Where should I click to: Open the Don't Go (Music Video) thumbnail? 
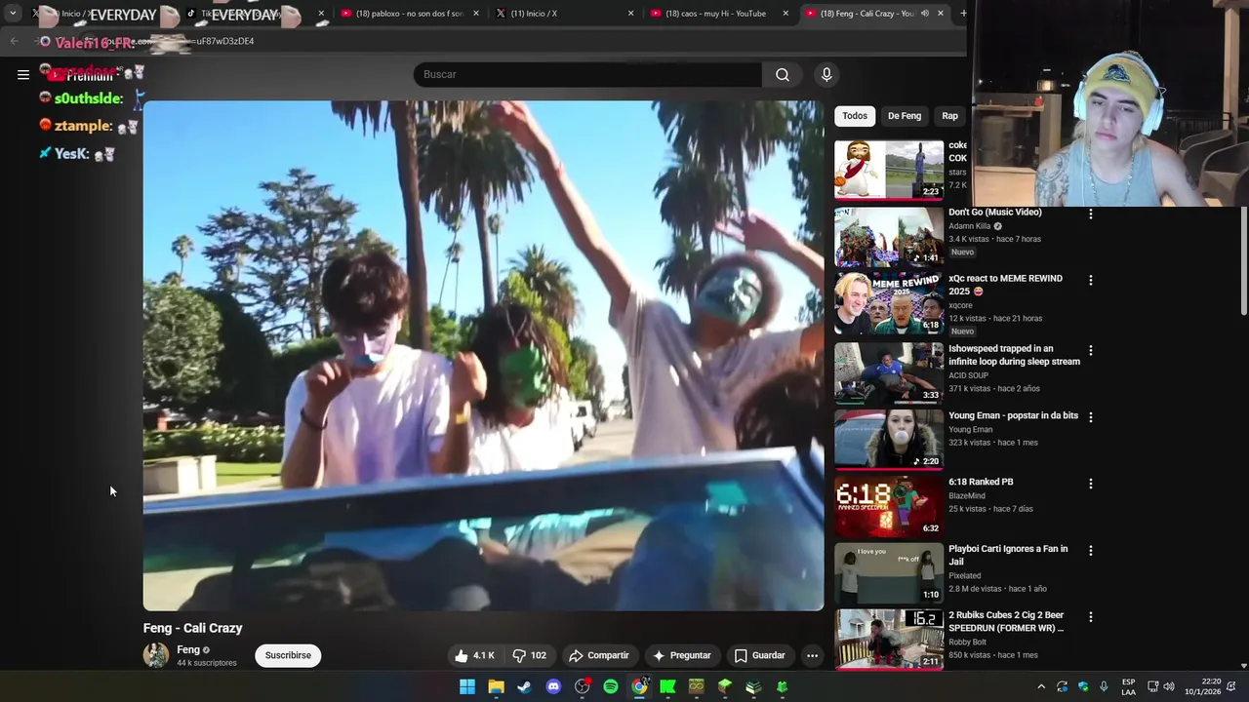(889, 236)
